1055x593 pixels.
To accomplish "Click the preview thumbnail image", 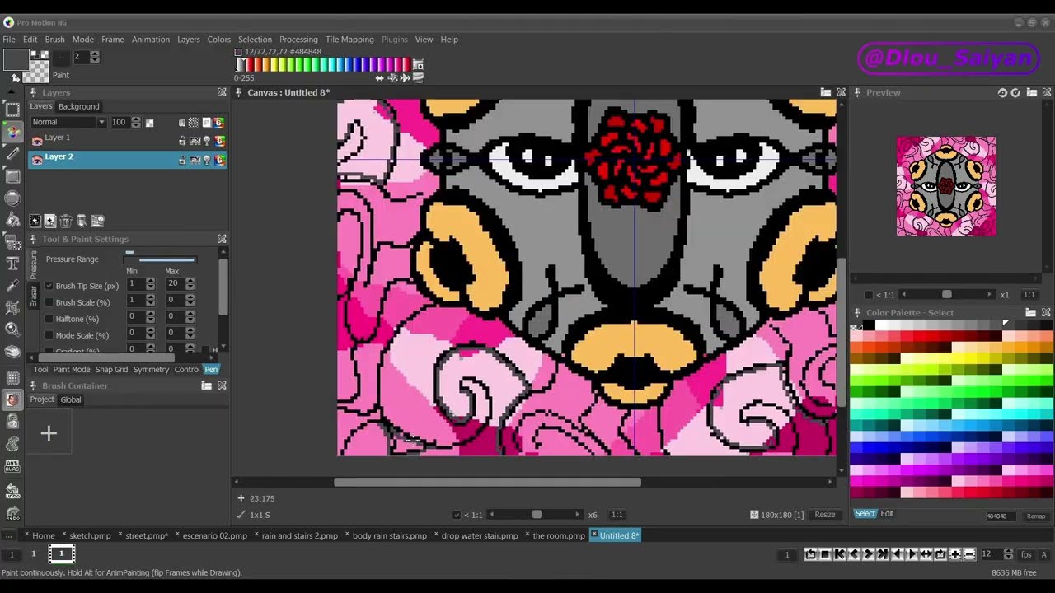I will 946,186.
